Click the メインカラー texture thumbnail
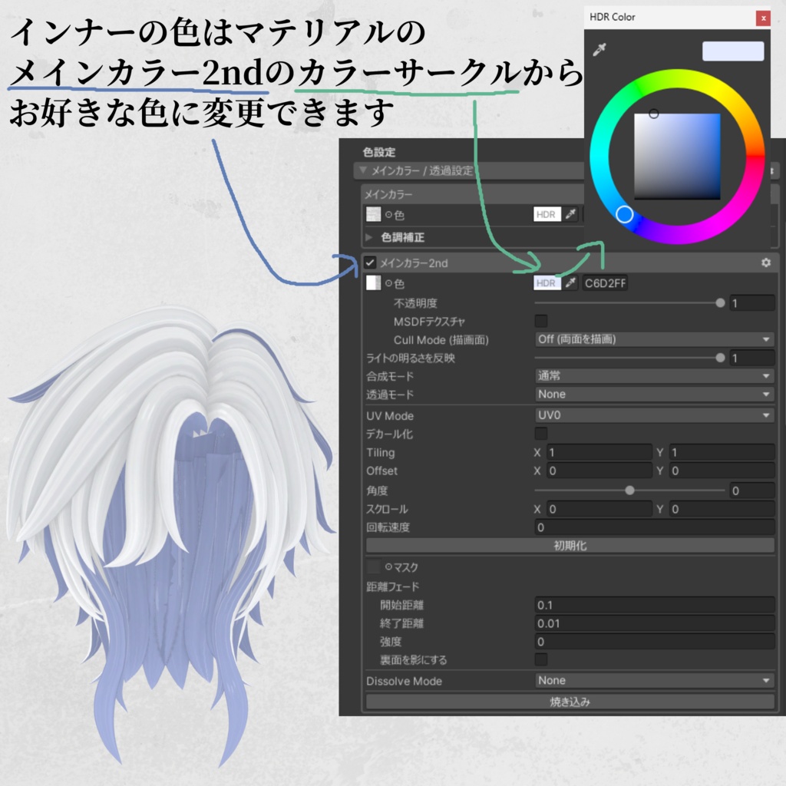 tap(374, 215)
